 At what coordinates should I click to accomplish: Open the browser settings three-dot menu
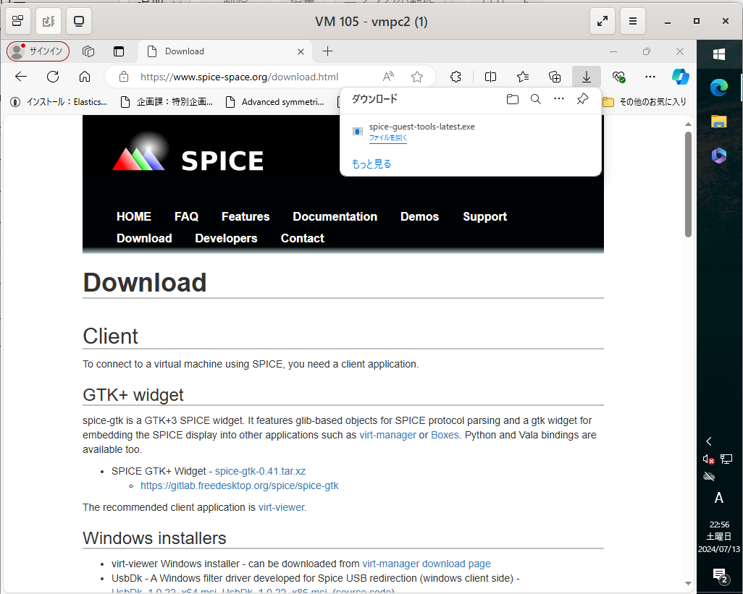[x=650, y=76]
